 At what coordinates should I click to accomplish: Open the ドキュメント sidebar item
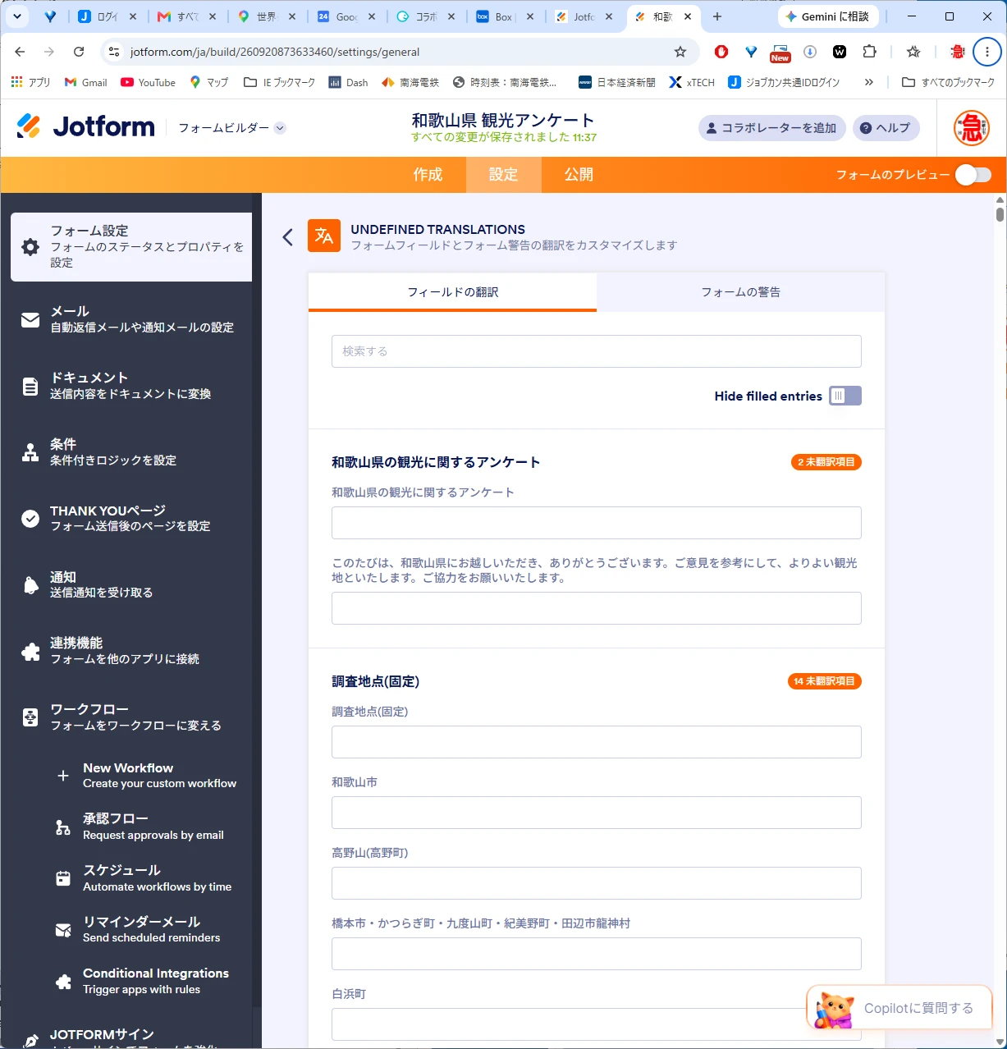tap(131, 386)
